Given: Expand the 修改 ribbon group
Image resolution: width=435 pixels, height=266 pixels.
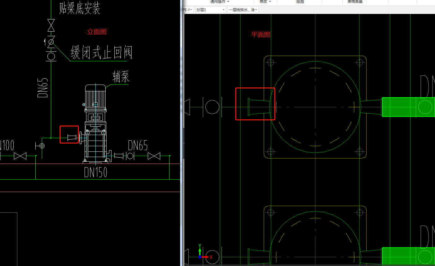Looking at the screenshot, I should (x=265, y=2).
